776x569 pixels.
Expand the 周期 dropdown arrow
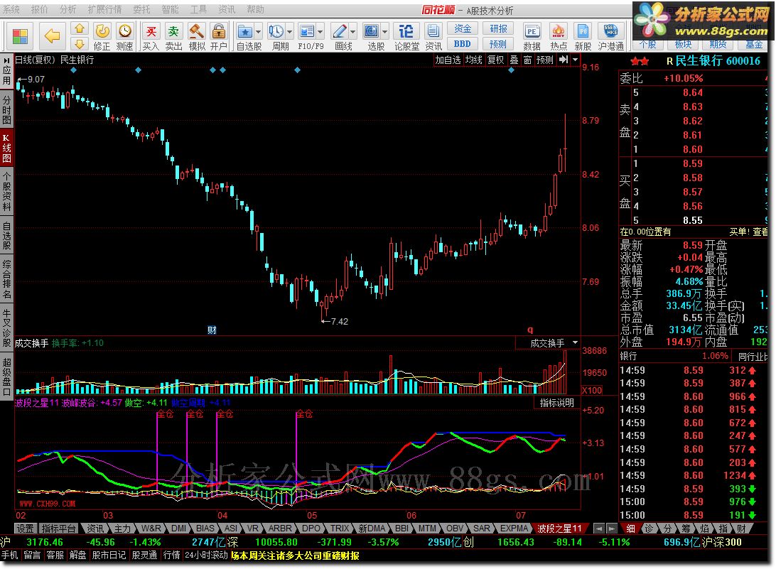(x=289, y=32)
